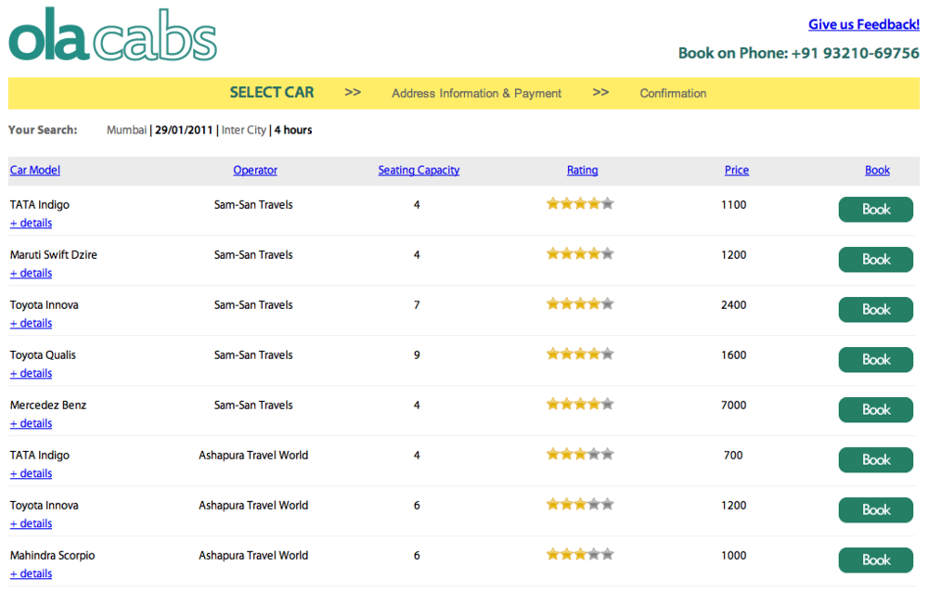Expand details for Sam-San TATA Indigo

(31, 223)
